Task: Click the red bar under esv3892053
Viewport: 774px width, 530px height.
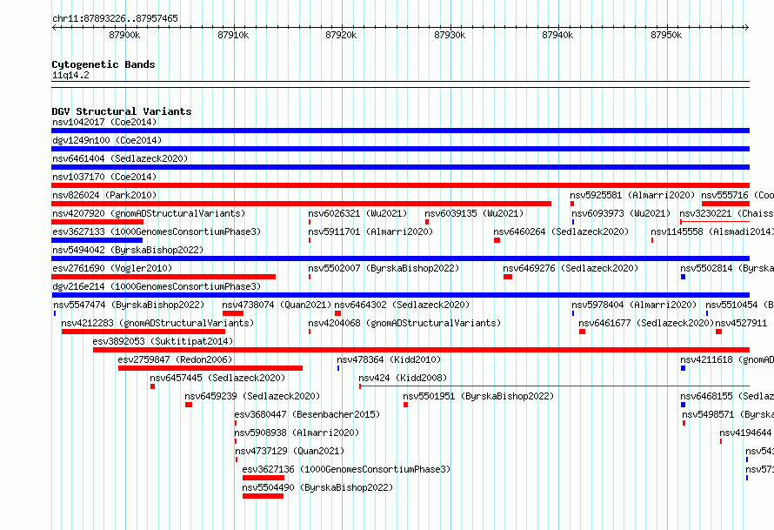Action: click(421, 350)
